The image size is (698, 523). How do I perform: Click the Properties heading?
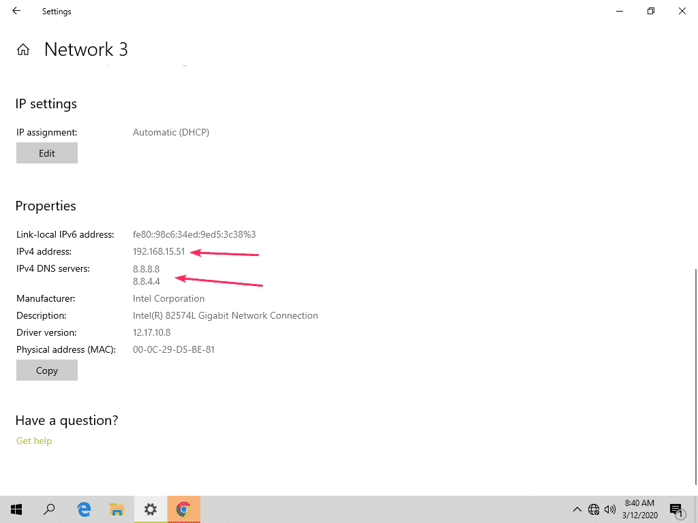click(x=46, y=206)
